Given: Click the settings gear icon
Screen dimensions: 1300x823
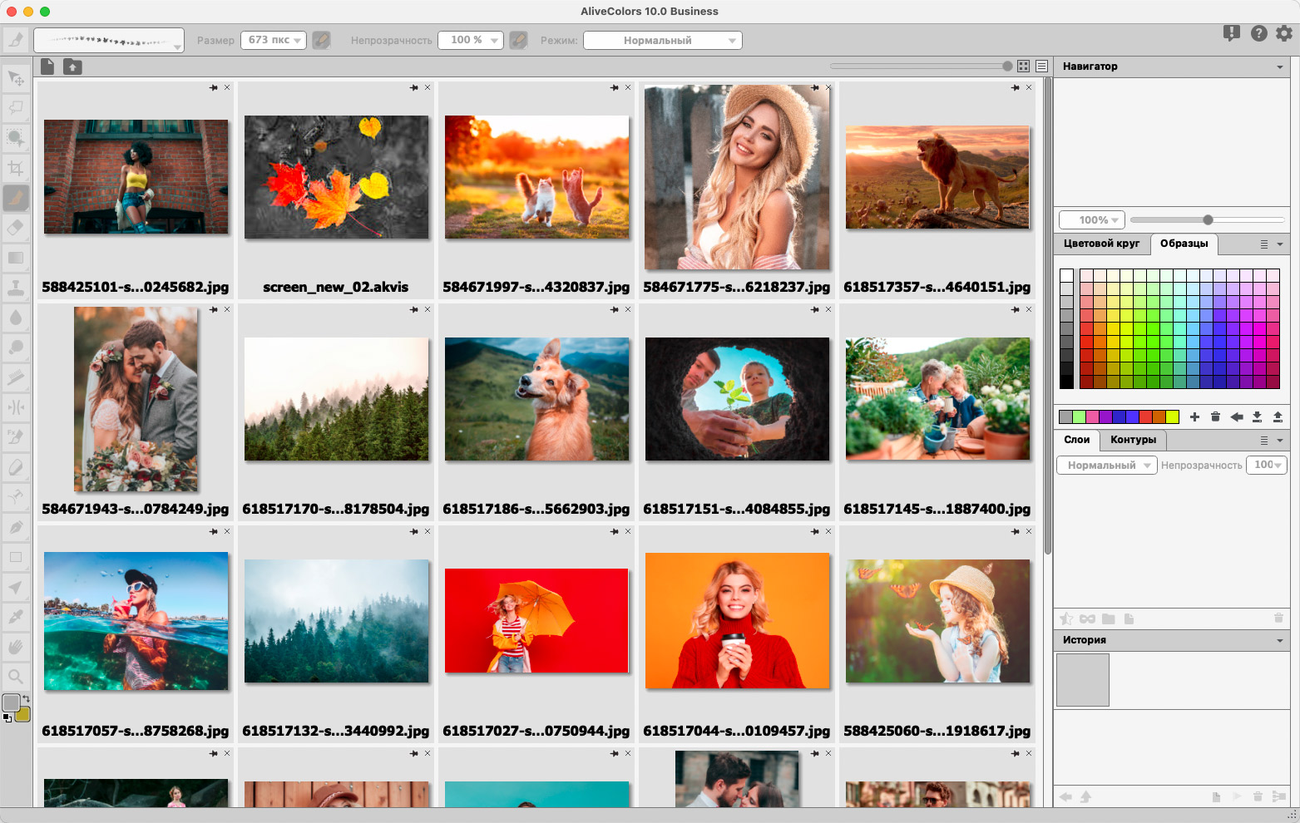Looking at the screenshot, I should (1284, 33).
